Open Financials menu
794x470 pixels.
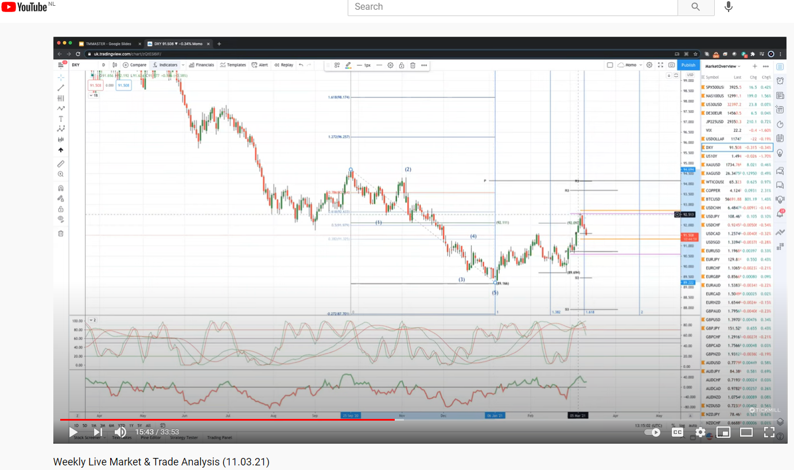tap(201, 65)
